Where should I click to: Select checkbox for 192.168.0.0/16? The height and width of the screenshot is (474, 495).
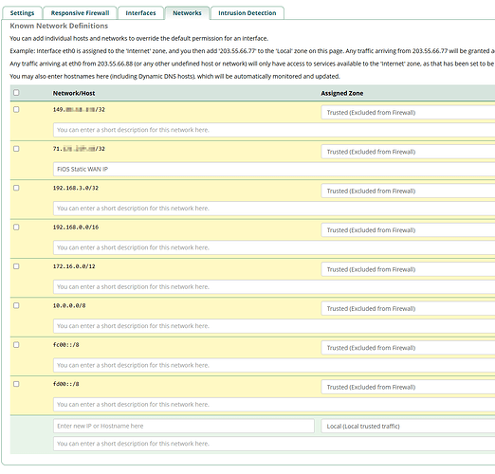16,227
